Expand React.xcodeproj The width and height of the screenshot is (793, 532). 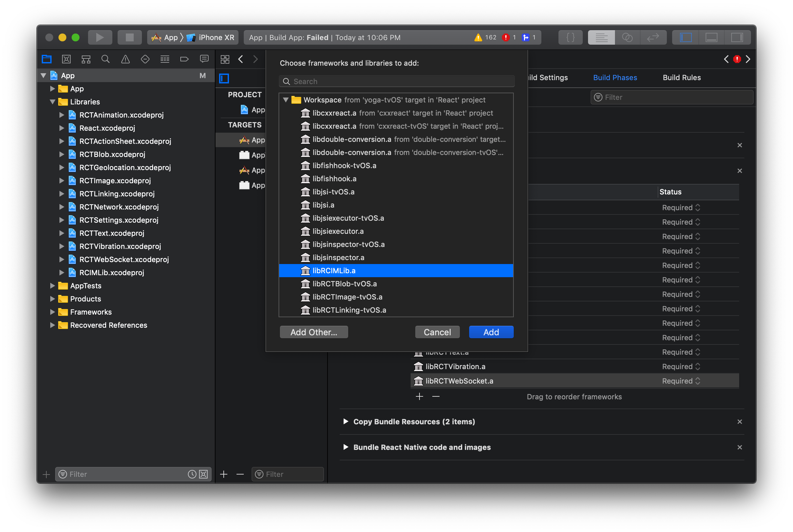[61, 128]
